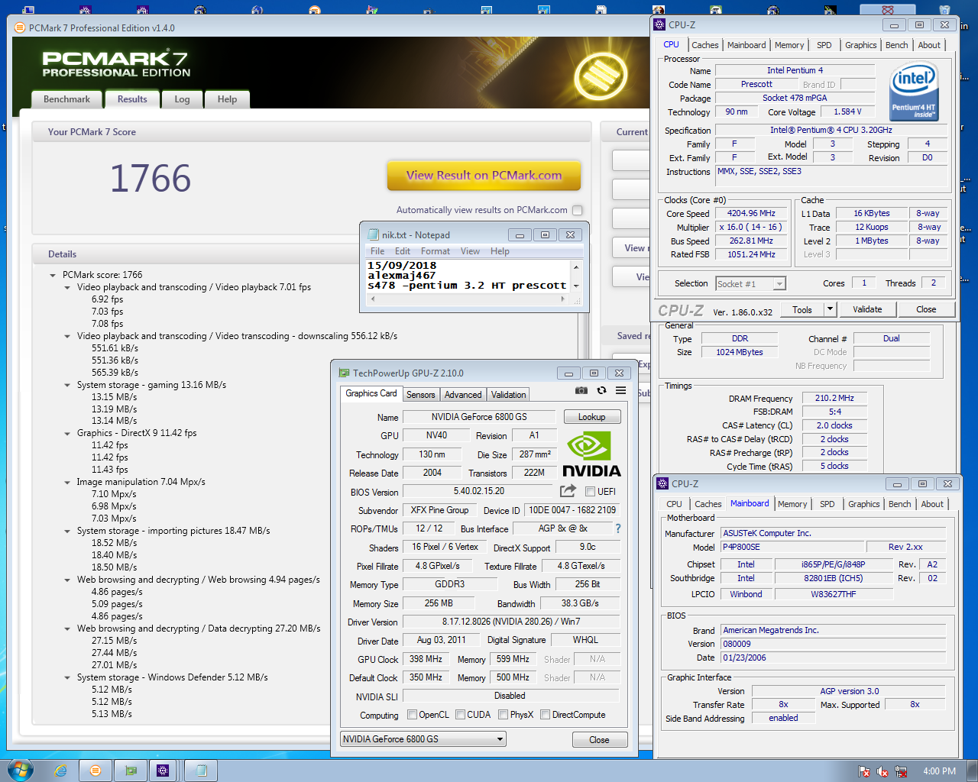Open the GPU-Z hamburger menu icon

[x=621, y=390]
